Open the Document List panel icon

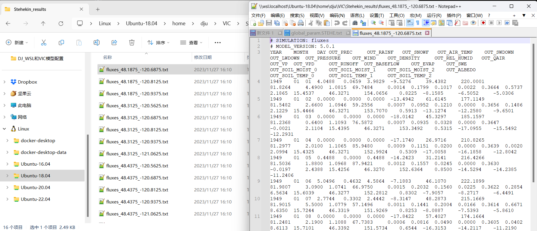tap(450, 23)
